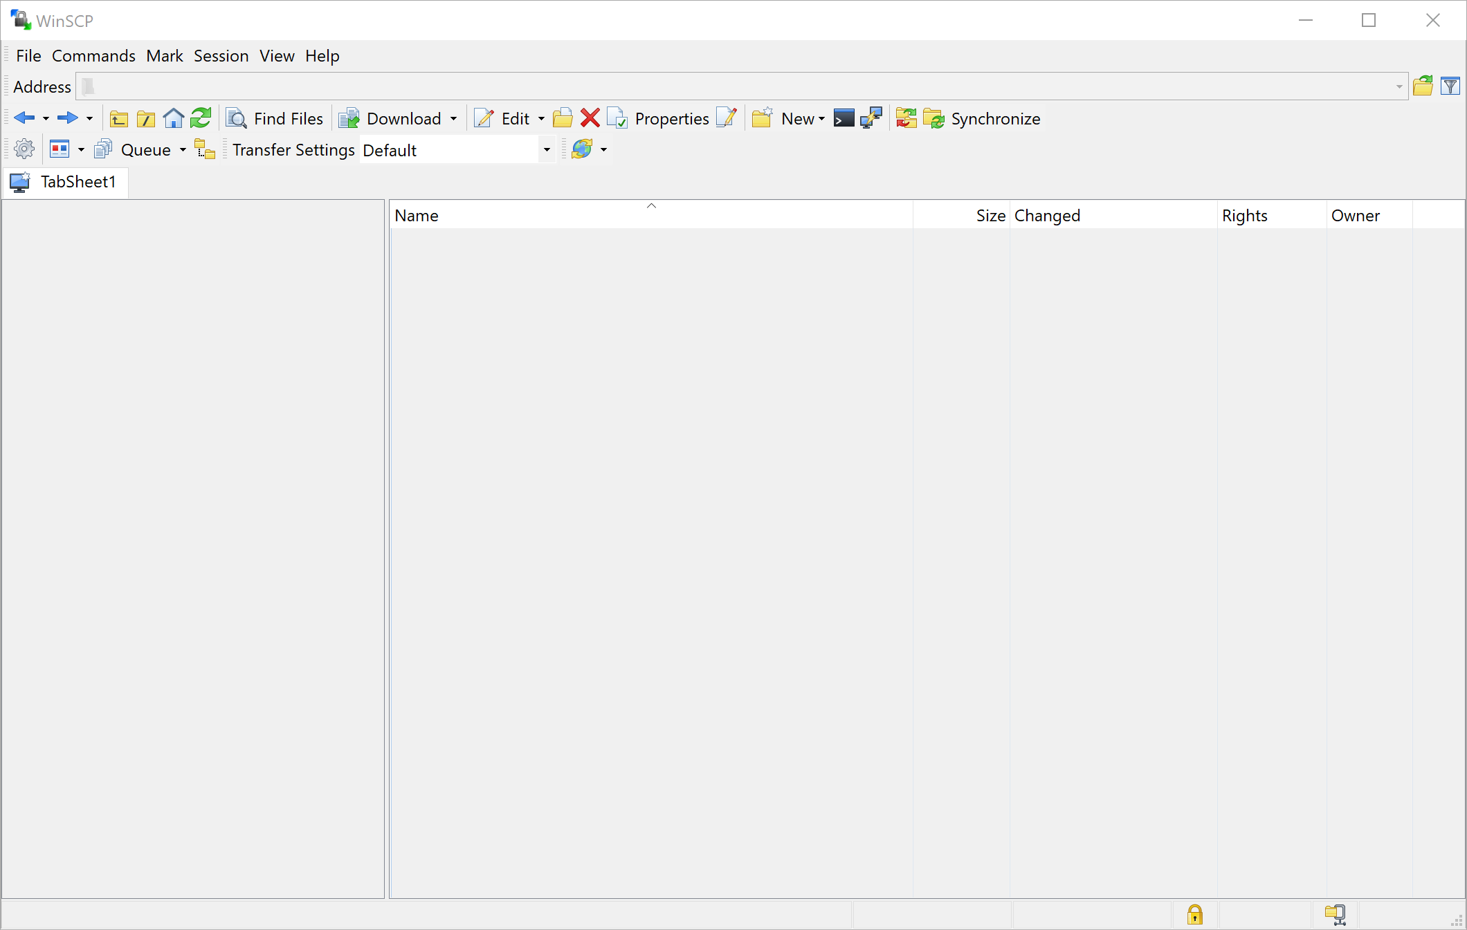The height and width of the screenshot is (930, 1467).
Task: Go to the home directory icon
Action: (x=173, y=118)
